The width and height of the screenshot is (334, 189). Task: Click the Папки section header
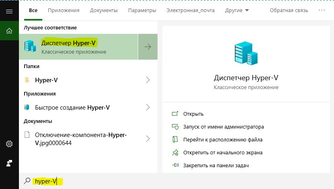tap(31, 66)
